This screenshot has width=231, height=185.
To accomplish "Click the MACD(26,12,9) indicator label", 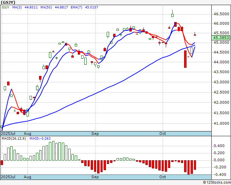I will pos(14,139).
